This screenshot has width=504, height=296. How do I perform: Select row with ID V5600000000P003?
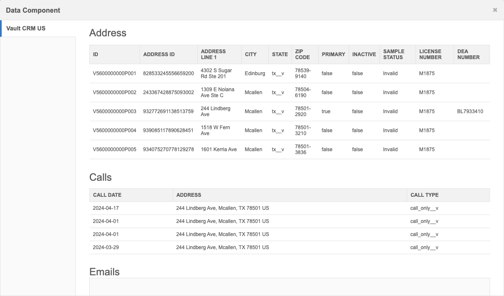(114, 111)
